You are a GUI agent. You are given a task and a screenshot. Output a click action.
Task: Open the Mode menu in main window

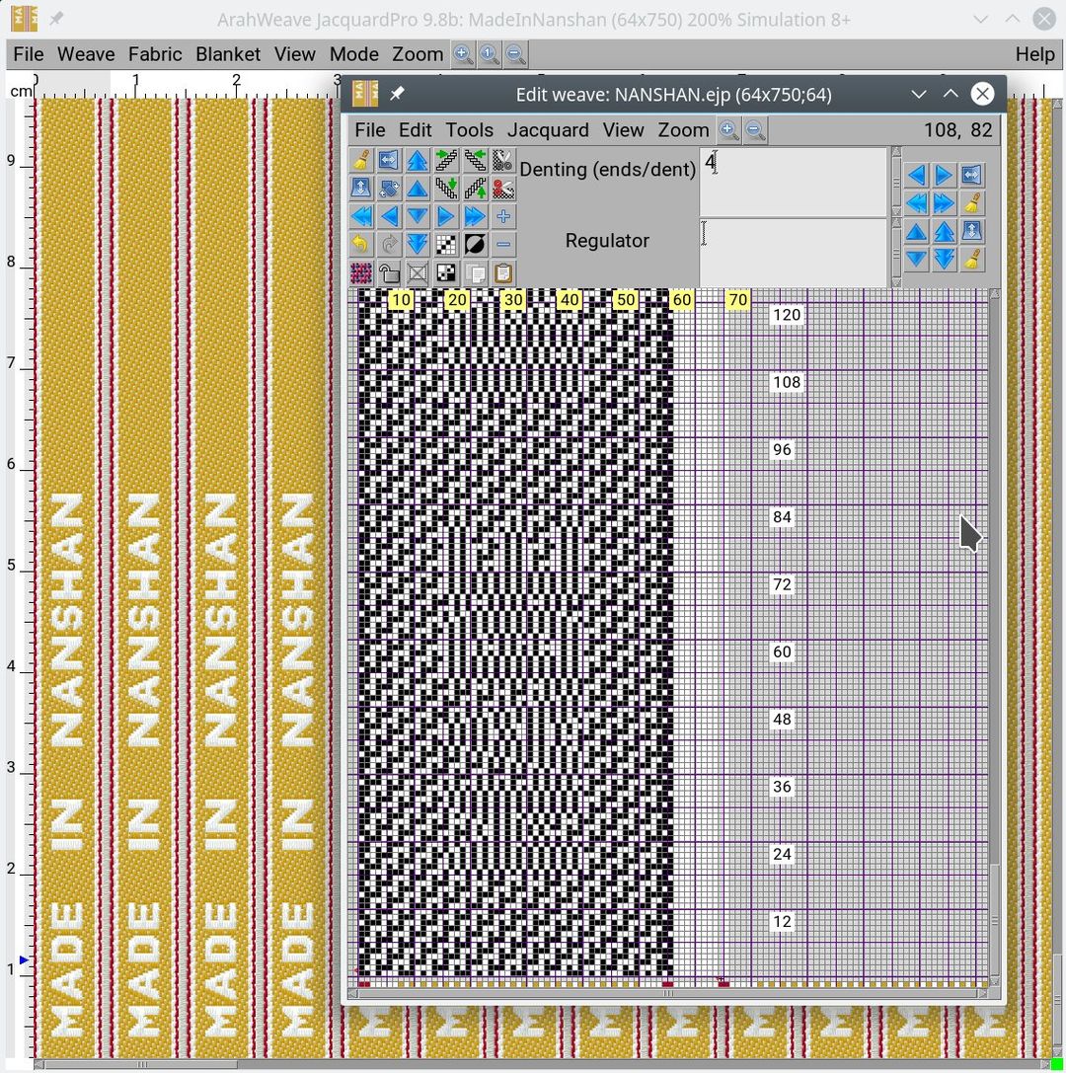(x=353, y=54)
